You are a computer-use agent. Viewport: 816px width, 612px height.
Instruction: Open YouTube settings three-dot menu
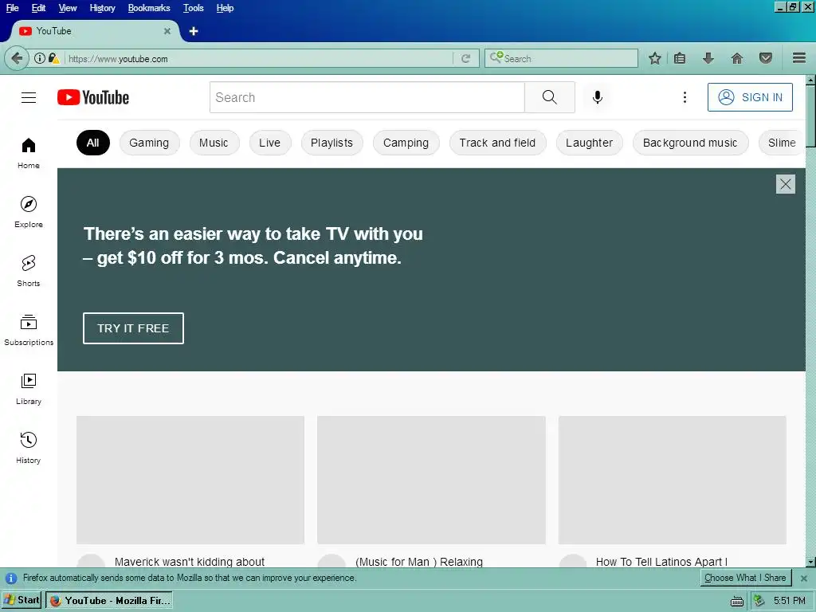685,97
